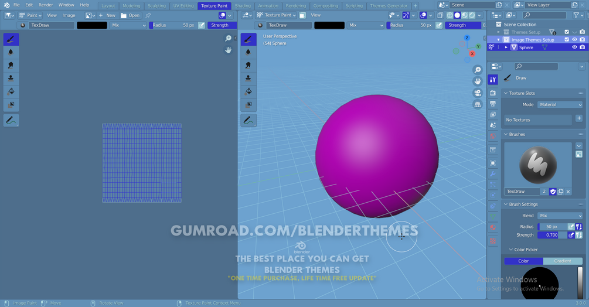This screenshot has height=307, width=589.
Task: Toggle fake user shield on TexDraw brush
Action: 553,192
